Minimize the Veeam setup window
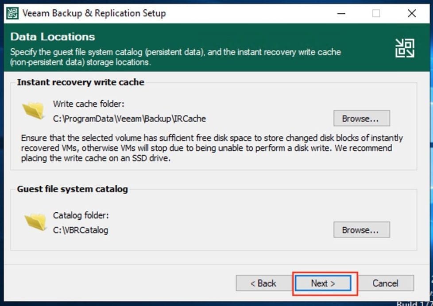The width and height of the screenshot is (433, 306). 341,13
